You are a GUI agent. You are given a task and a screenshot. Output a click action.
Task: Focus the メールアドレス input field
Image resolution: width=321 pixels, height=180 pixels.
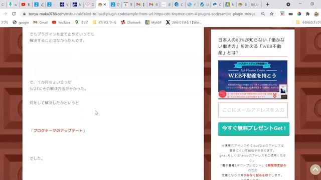click(253, 110)
